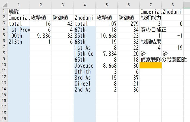Select the 2nd As cell
Screen dimensions: 190x122
pos(85,89)
